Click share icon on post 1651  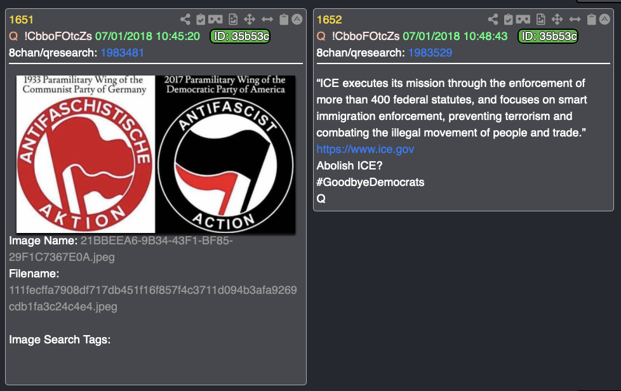pyautogui.click(x=185, y=20)
